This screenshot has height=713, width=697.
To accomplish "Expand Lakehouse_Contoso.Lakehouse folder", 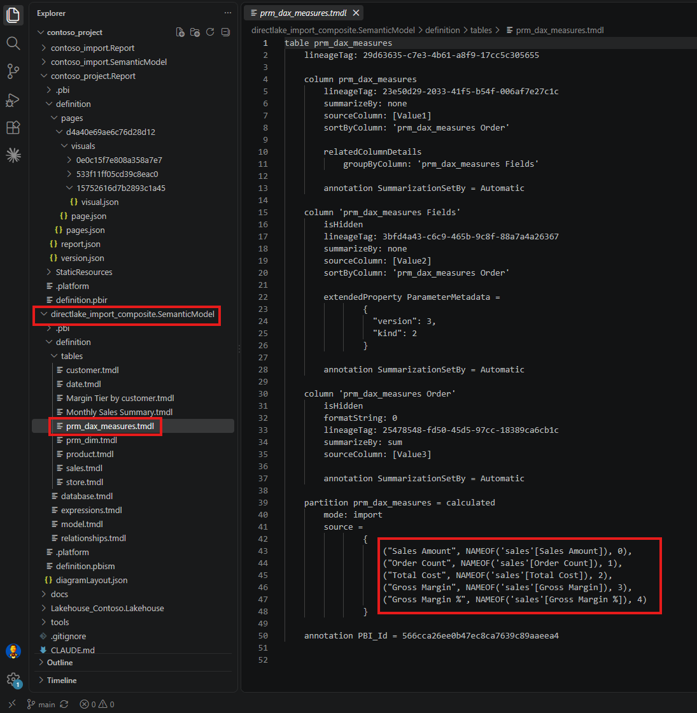I will click(108, 609).
